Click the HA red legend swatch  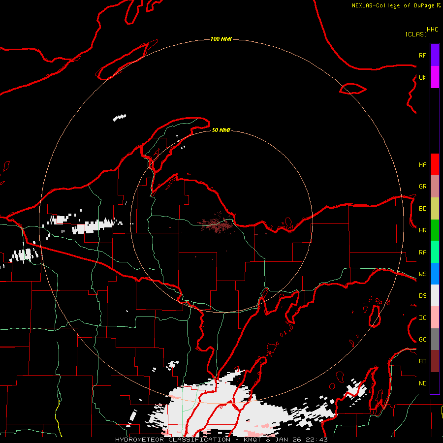pyautogui.click(x=435, y=164)
